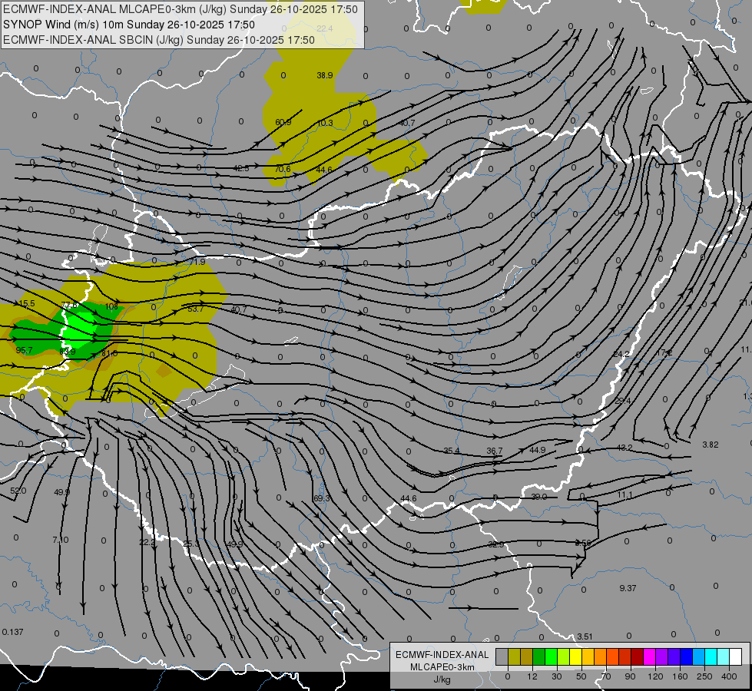This screenshot has width=752, height=691.
Task: Click the 70.6 map value
Action: 283,169
